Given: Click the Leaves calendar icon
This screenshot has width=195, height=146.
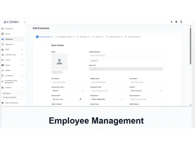Looking at the screenshot, I should coord(3,60).
